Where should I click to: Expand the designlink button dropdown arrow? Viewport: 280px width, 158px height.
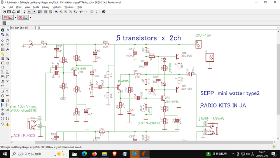point(15,18)
